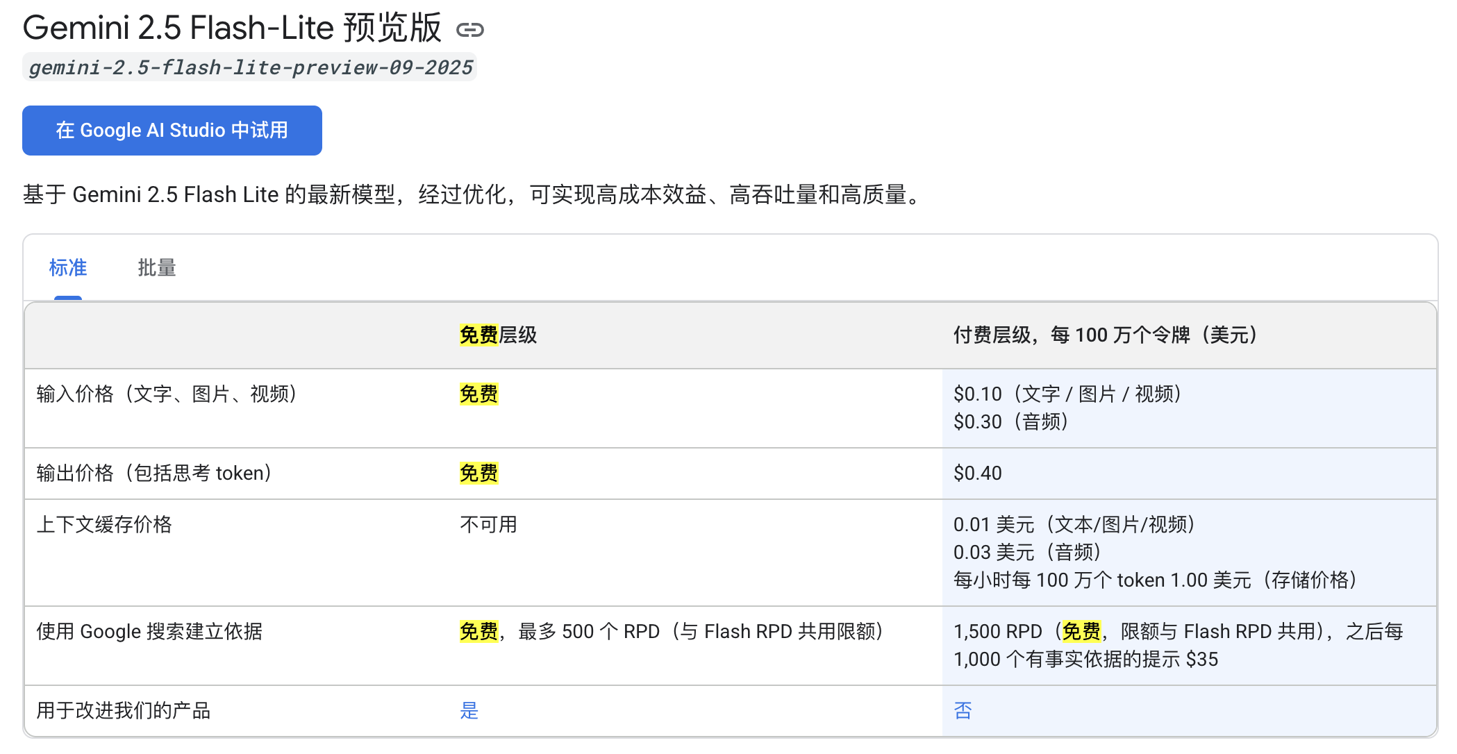1457x754 pixels.
Task: Open the 是 link in the product improvement row
Action: (469, 711)
